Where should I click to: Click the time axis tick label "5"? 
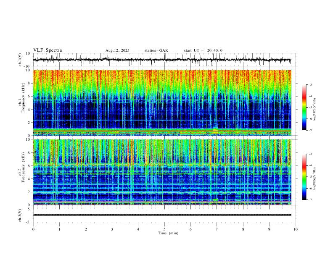164,229
